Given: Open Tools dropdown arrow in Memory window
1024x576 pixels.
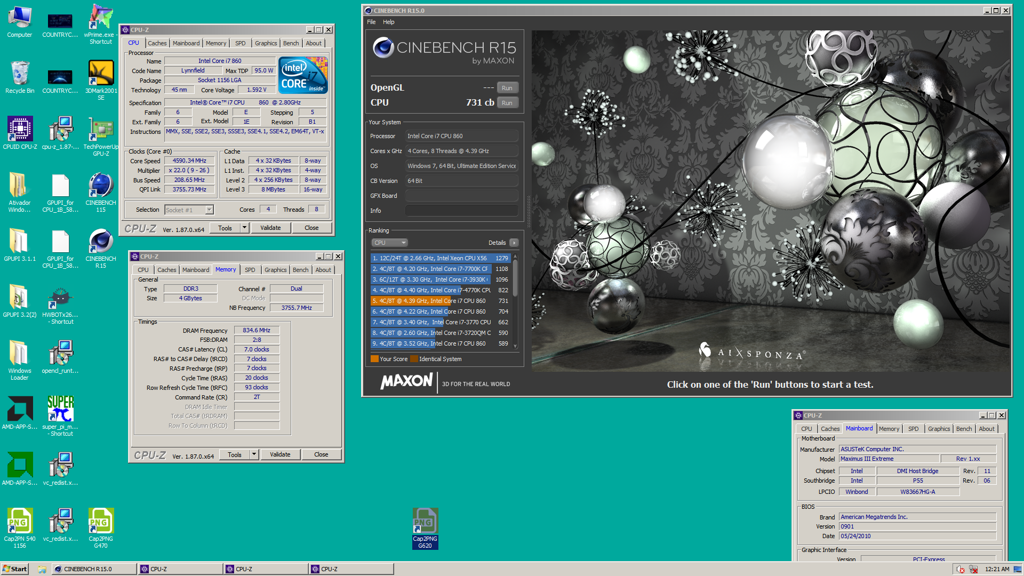Looking at the screenshot, I should tap(254, 454).
